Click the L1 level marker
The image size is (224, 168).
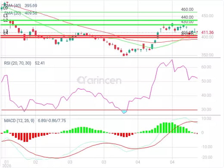coord(6,16)
